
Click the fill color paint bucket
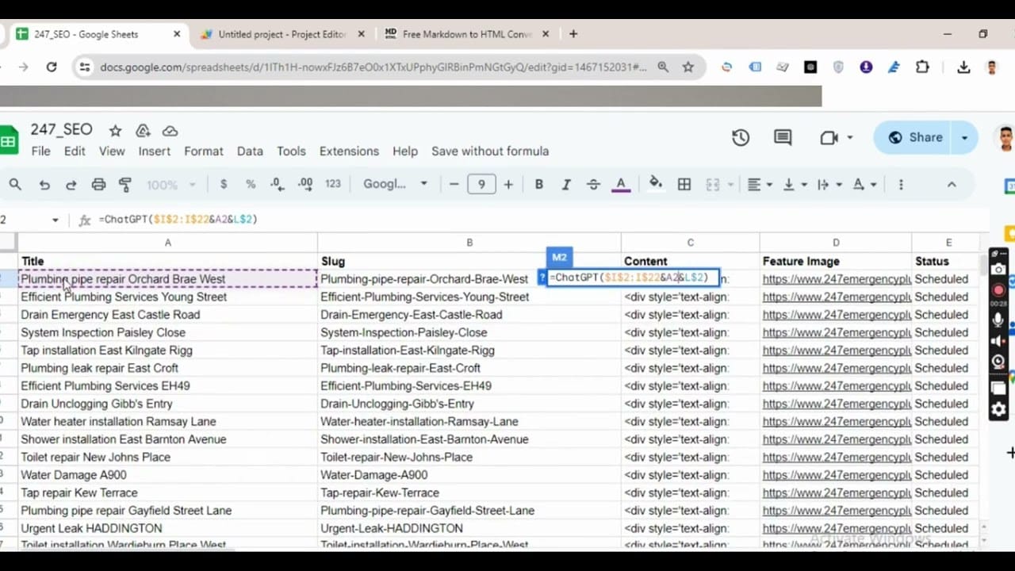pyautogui.click(x=656, y=184)
